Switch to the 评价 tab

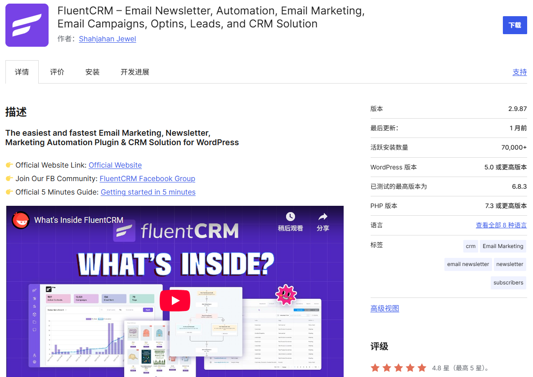pyautogui.click(x=57, y=71)
